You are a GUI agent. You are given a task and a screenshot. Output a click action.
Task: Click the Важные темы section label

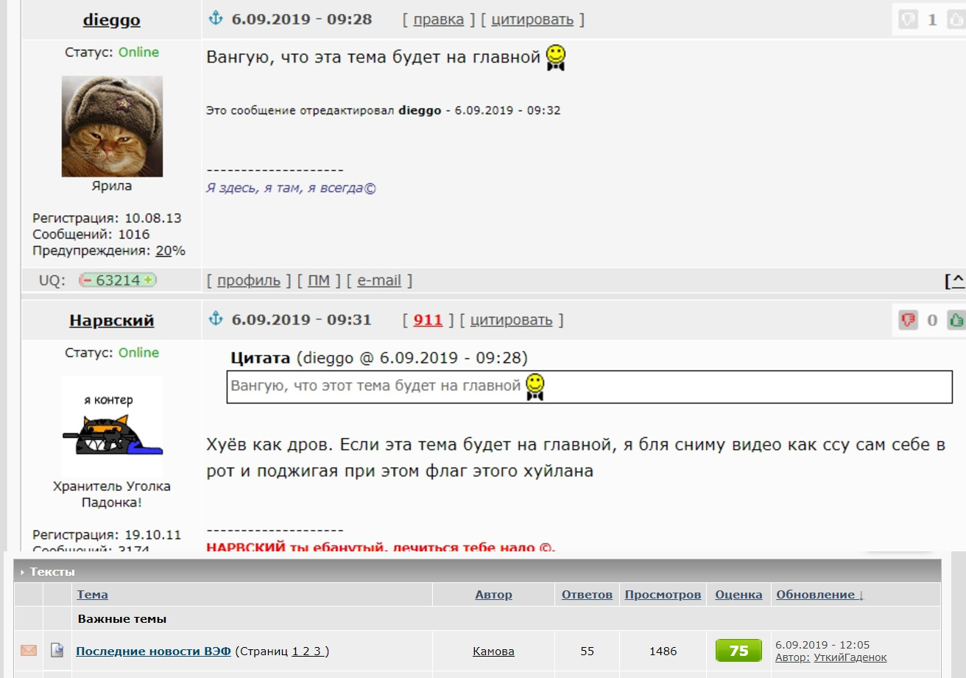point(122,619)
